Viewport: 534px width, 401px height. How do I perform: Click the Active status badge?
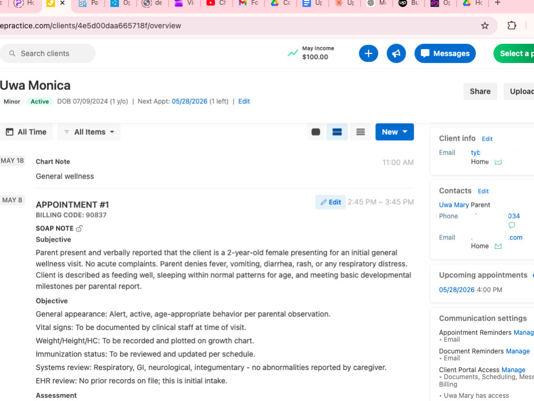(x=40, y=101)
